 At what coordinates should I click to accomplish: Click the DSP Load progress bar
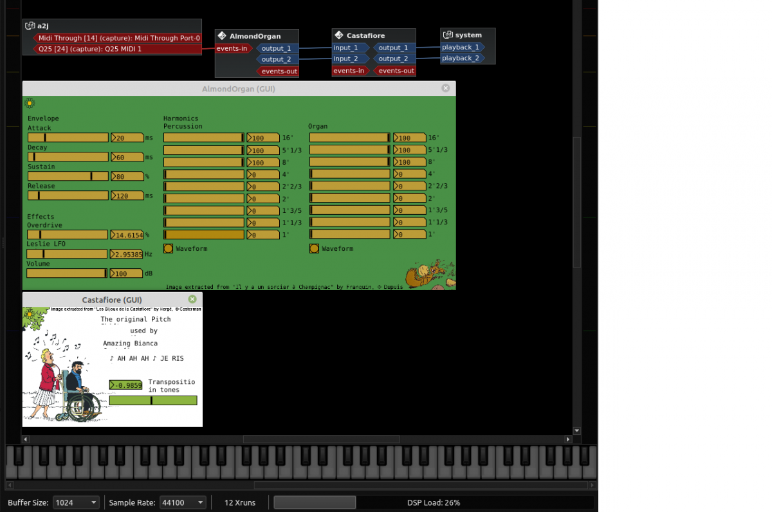434,502
